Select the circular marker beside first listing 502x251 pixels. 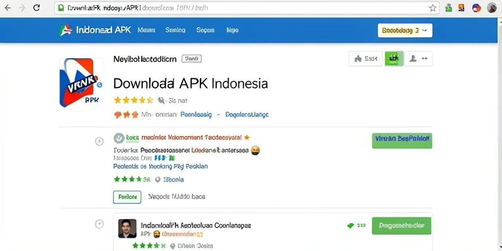pos(100,141)
